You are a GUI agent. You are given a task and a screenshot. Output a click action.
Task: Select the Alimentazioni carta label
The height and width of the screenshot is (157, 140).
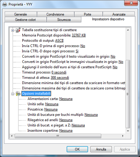(43, 99)
